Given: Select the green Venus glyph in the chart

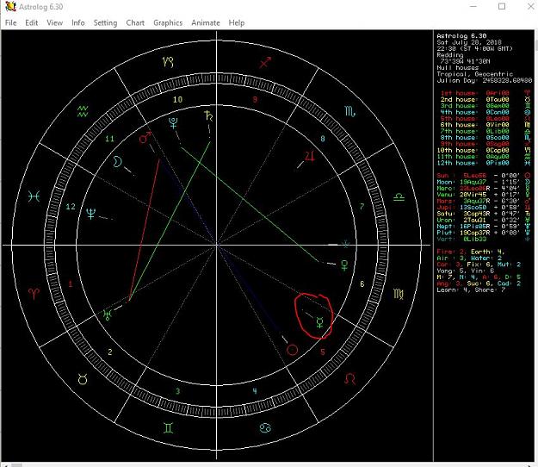Looking at the screenshot, I should (344, 265).
